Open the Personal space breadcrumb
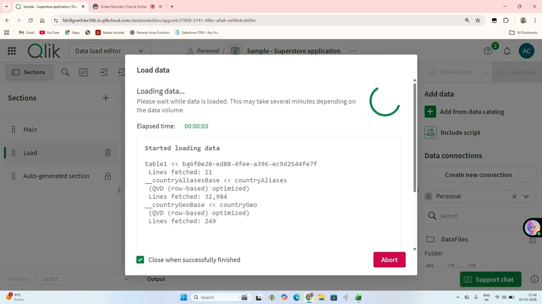Screen dimensions: 542x304 tap(203, 51)
